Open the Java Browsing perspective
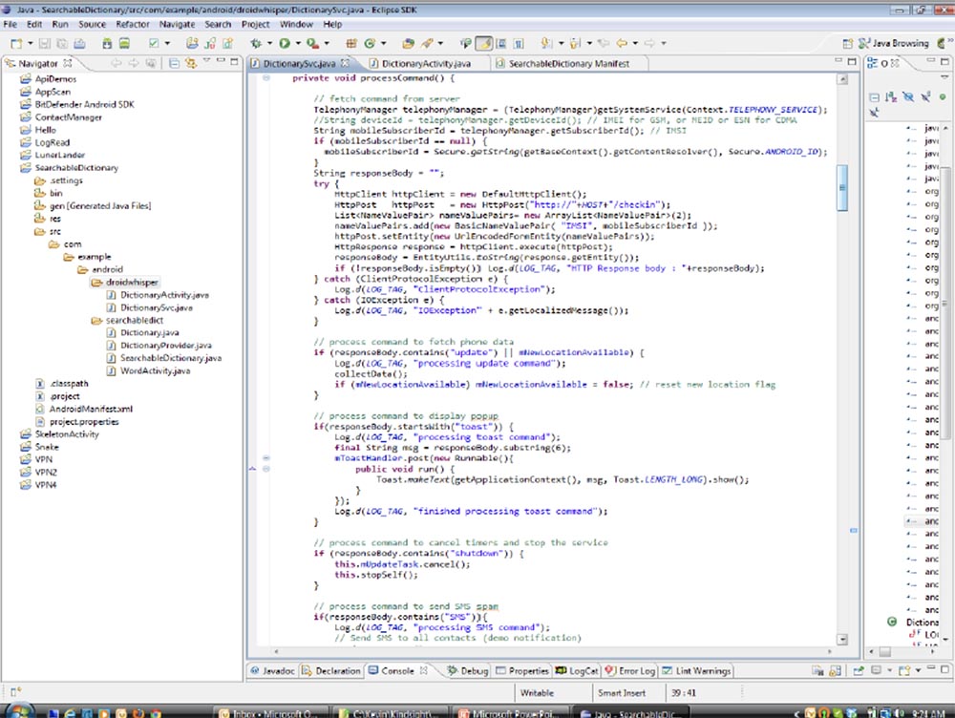Viewport: 955px width, 718px height. pyautogui.click(x=892, y=43)
